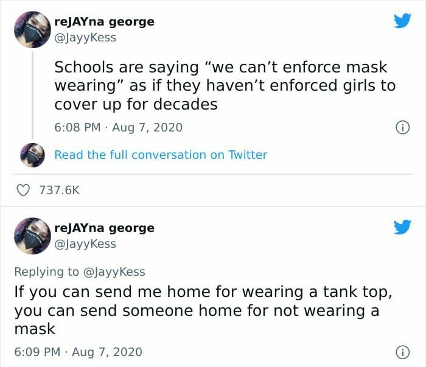Click the reJAYna george name on reply tweet
The width and height of the screenshot is (426, 367).
(104, 228)
